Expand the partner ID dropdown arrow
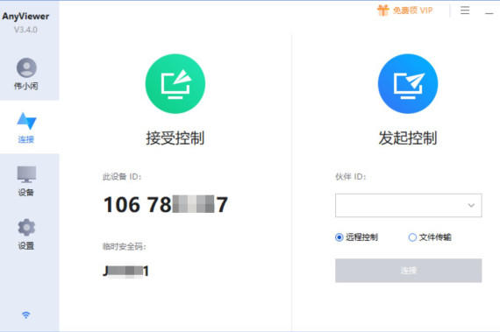Viewport: 500px width, 332px height. pyautogui.click(x=471, y=205)
